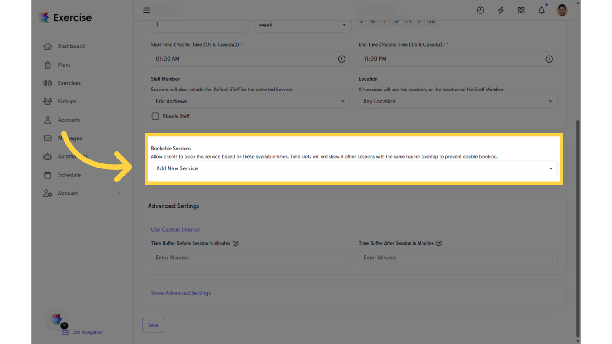Image resolution: width=612 pixels, height=344 pixels.
Task: Click the recent history clock icon
Action: [x=480, y=10]
